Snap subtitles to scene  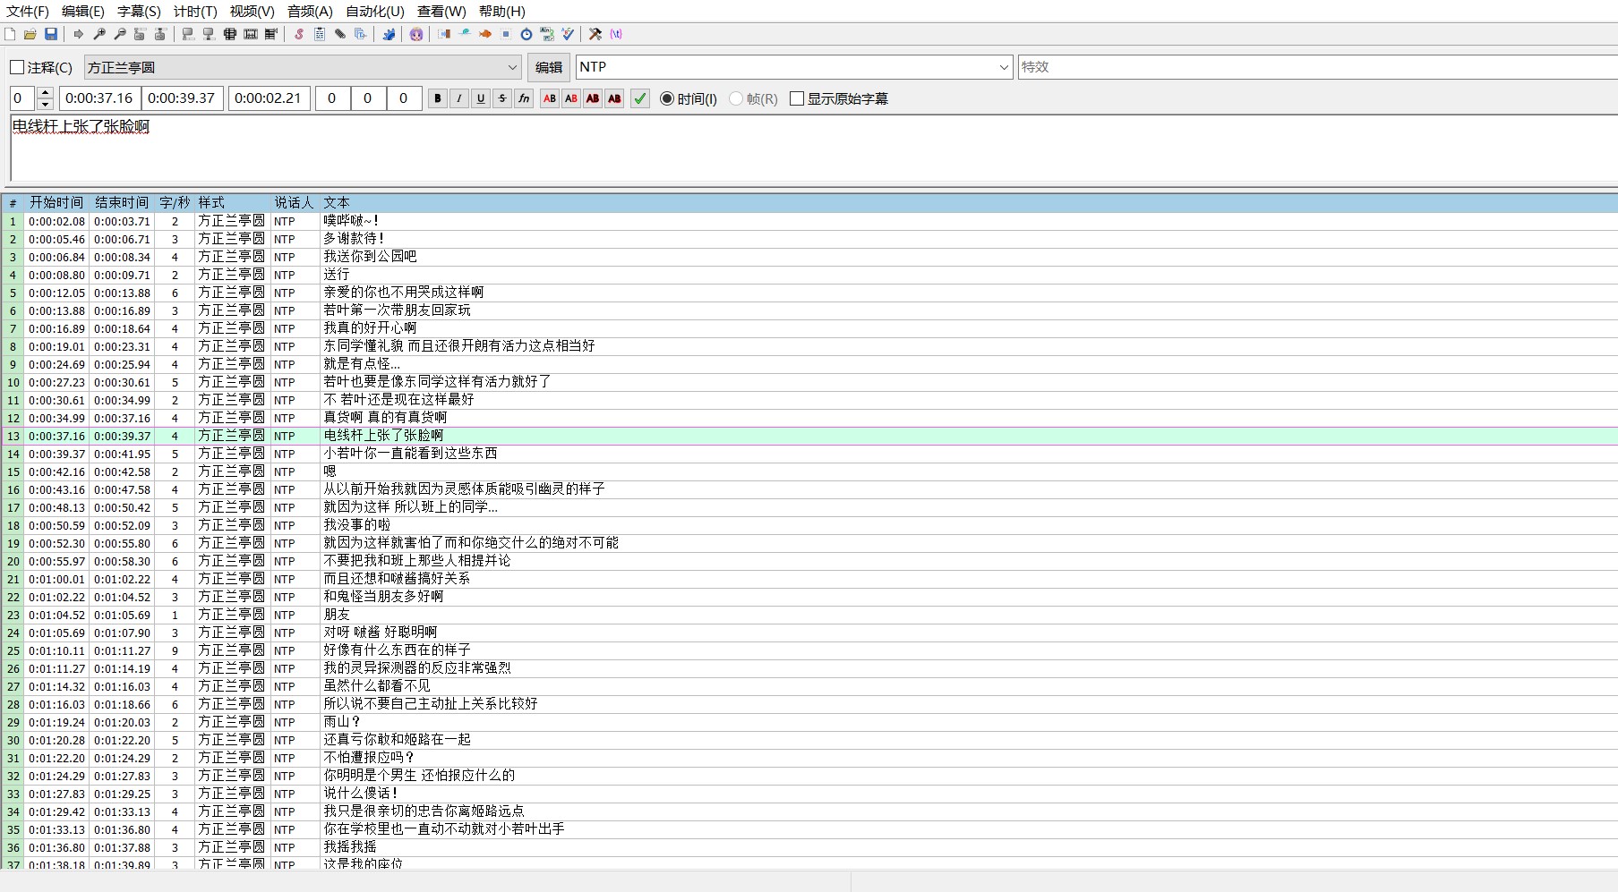[251, 34]
